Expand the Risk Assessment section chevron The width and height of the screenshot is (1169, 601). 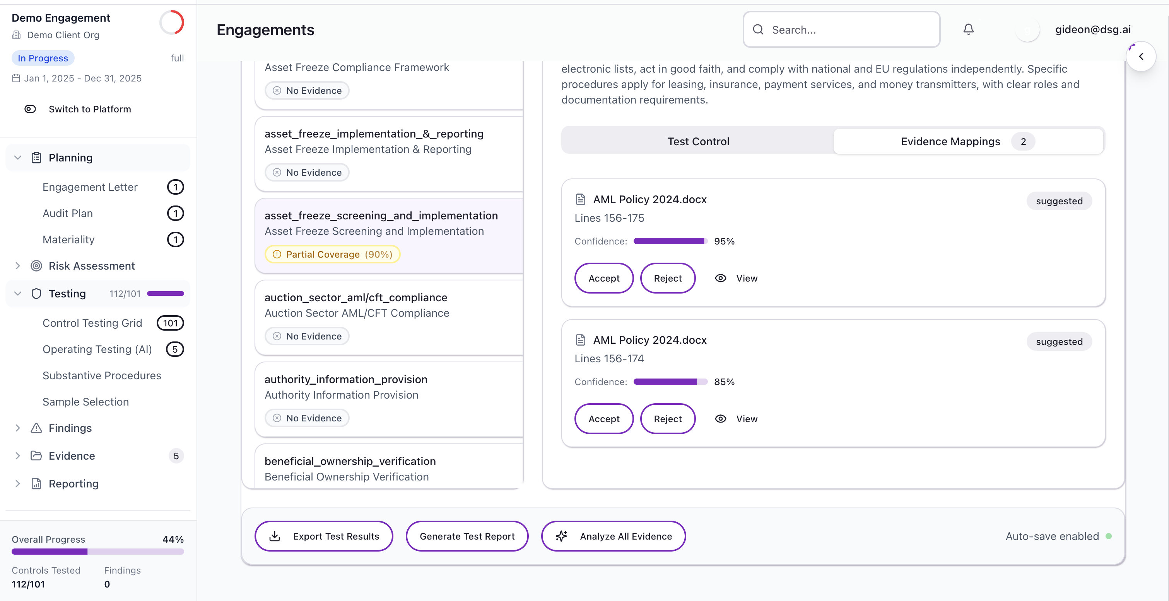click(x=18, y=266)
